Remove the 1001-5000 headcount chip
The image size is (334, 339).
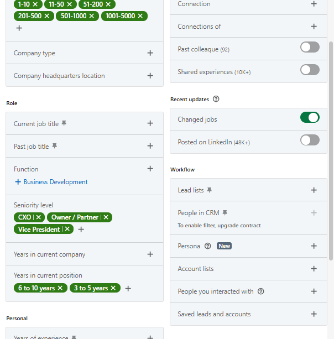pos(140,16)
